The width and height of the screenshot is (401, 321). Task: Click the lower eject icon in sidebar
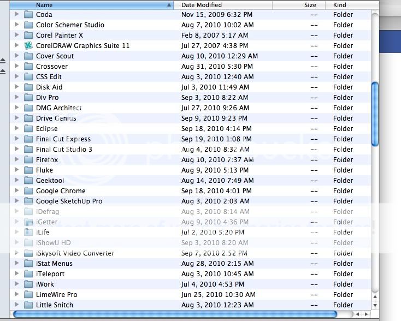coord(3,72)
